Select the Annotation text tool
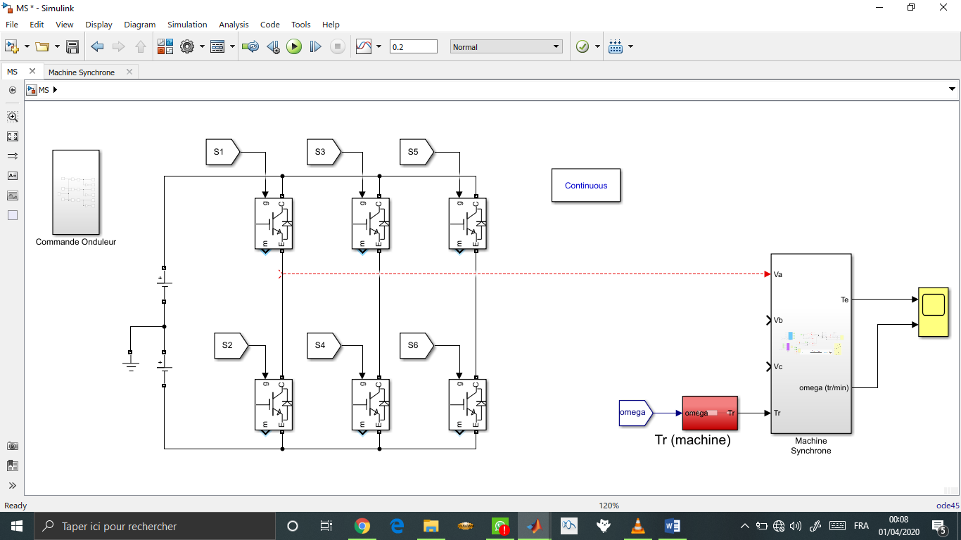 coord(12,176)
